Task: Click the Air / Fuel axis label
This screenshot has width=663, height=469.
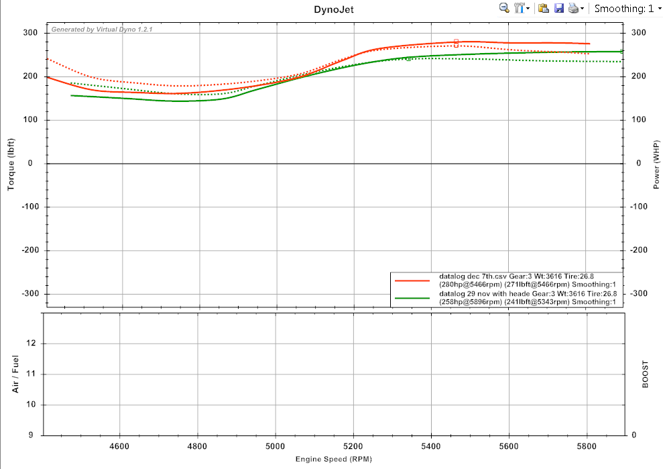Action: tap(15, 374)
